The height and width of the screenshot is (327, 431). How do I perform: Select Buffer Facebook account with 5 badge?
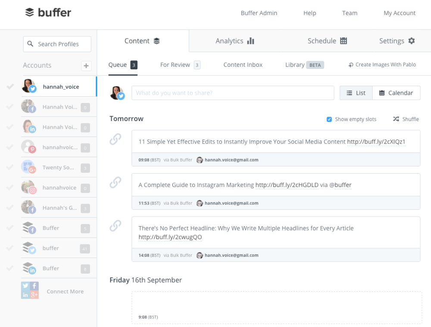59,228
